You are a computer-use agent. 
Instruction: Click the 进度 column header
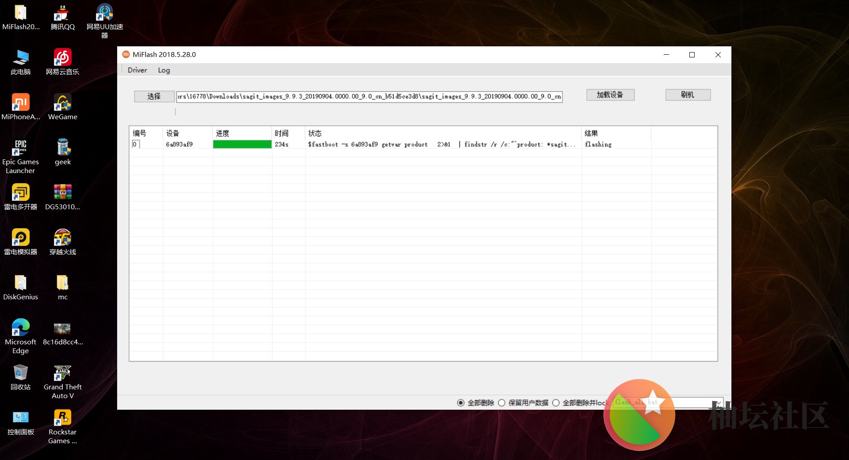(242, 133)
